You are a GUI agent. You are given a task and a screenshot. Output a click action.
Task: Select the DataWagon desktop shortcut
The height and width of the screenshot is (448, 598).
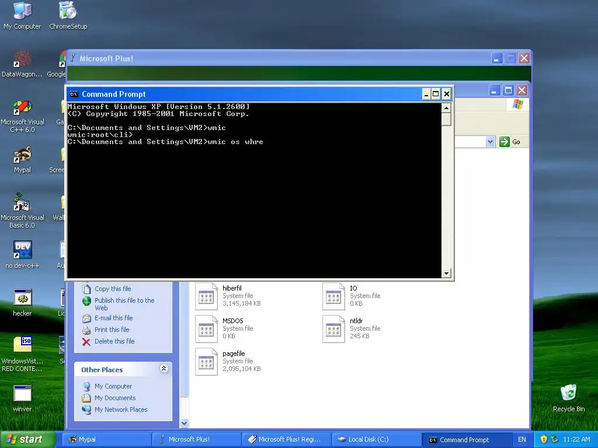(22, 64)
